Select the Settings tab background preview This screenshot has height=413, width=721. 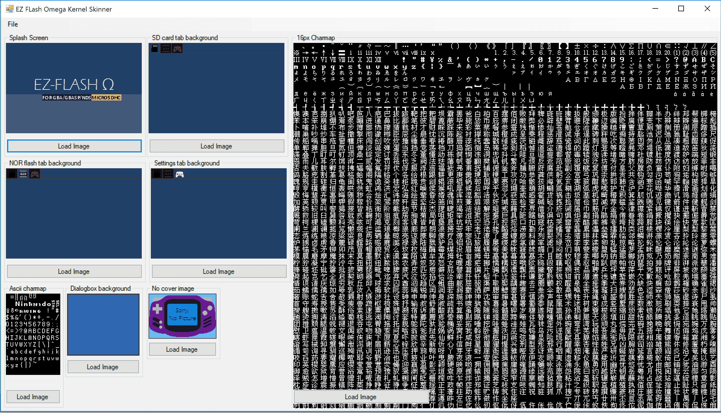pyautogui.click(x=219, y=213)
